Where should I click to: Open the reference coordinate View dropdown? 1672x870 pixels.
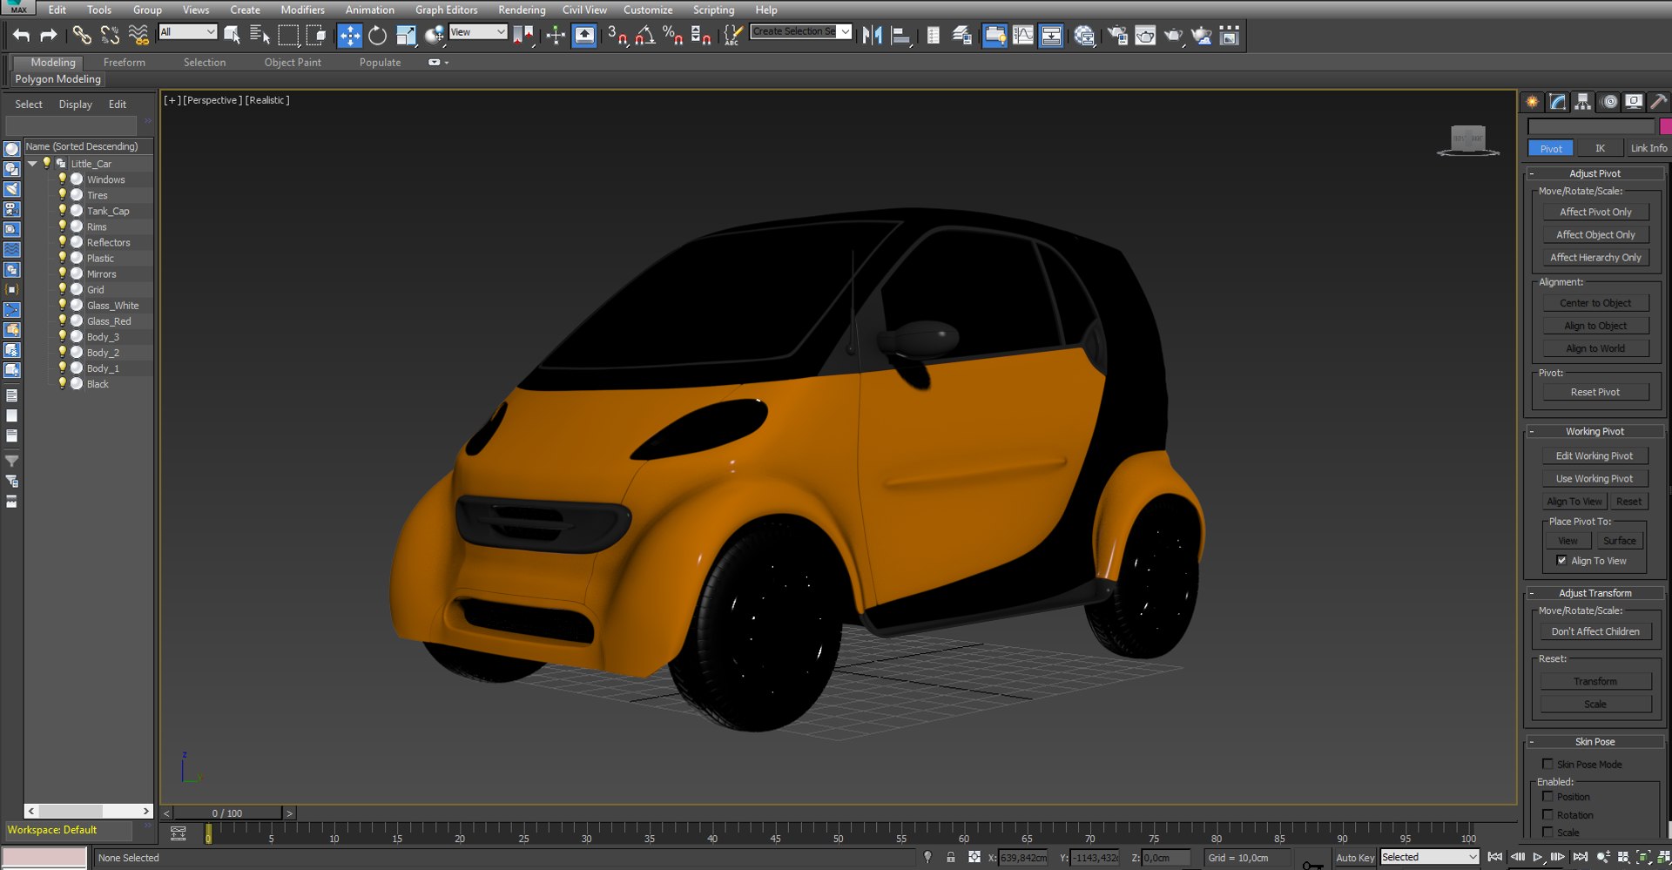[477, 32]
